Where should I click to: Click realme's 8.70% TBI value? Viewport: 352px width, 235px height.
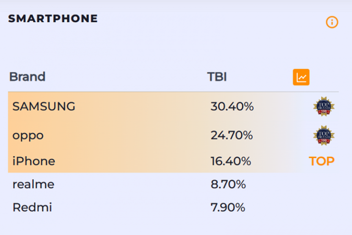pos(228,185)
